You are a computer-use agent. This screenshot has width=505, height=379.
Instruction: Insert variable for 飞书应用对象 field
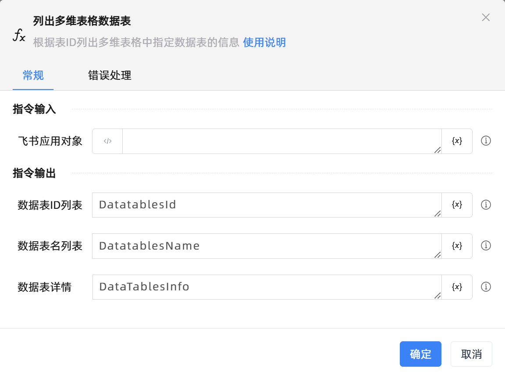click(x=457, y=141)
